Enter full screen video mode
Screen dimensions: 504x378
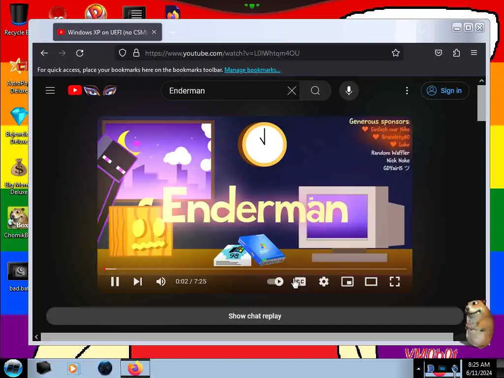coord(395,282)
